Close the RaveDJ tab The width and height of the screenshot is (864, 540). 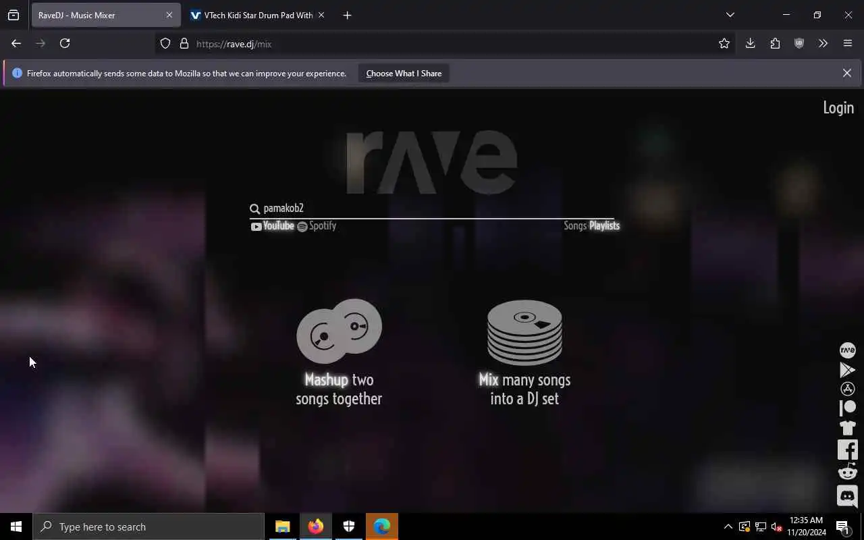click(169, 15)
